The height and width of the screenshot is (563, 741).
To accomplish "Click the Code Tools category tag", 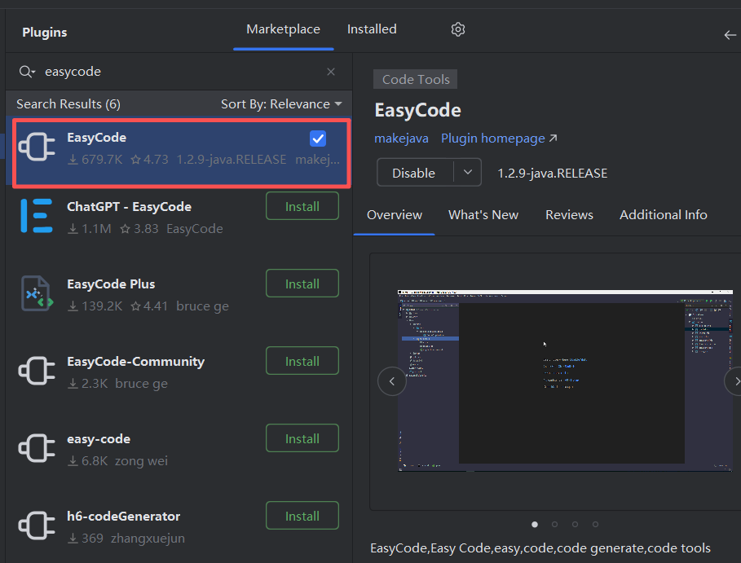I will click(416, 79).
